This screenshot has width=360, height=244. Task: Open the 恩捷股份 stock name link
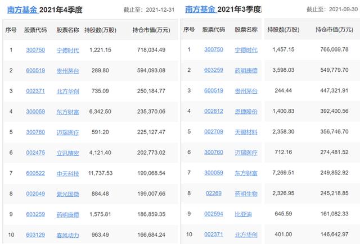click(246, 112)
